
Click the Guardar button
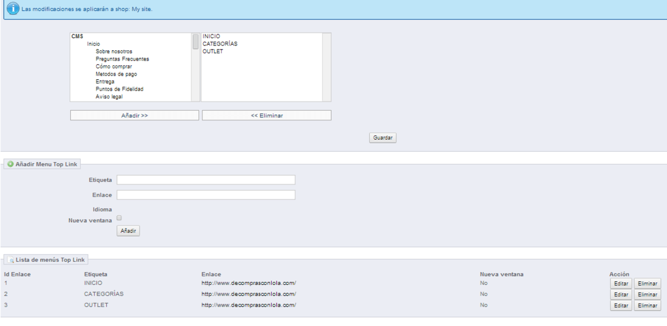[x=383, y=138]
